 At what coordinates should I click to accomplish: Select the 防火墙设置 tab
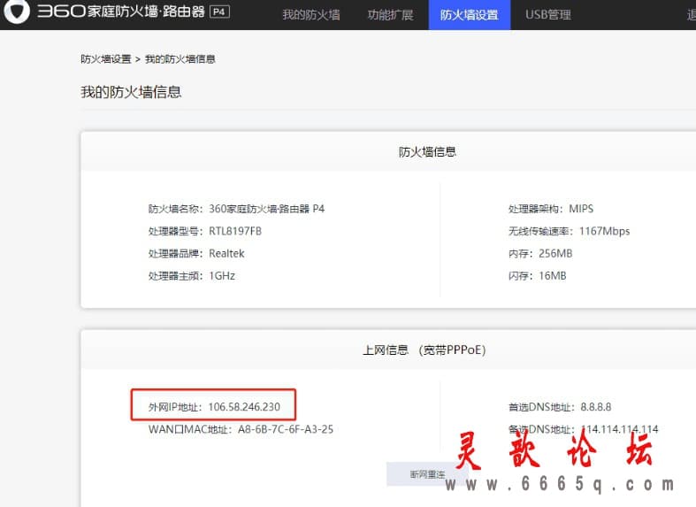point(470,15)
